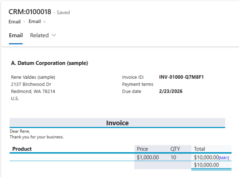
Task: Click the Invoice banner heading
Action: [x=117, y=123]
